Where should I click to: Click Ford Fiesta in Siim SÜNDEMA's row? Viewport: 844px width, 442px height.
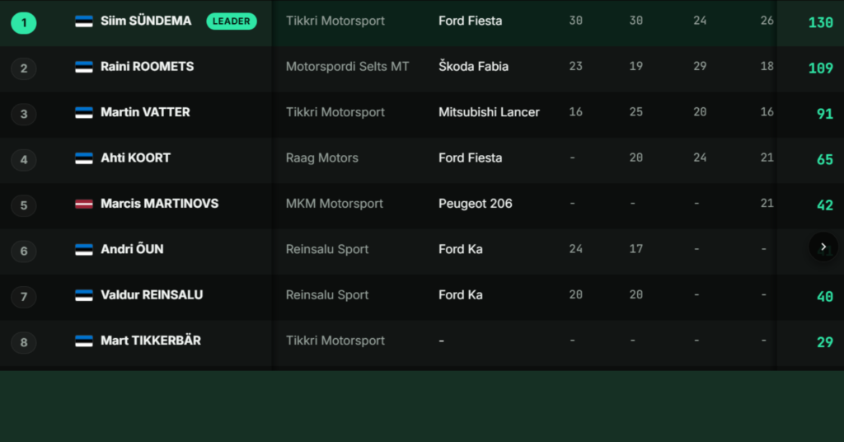click(x=471, y=21)
